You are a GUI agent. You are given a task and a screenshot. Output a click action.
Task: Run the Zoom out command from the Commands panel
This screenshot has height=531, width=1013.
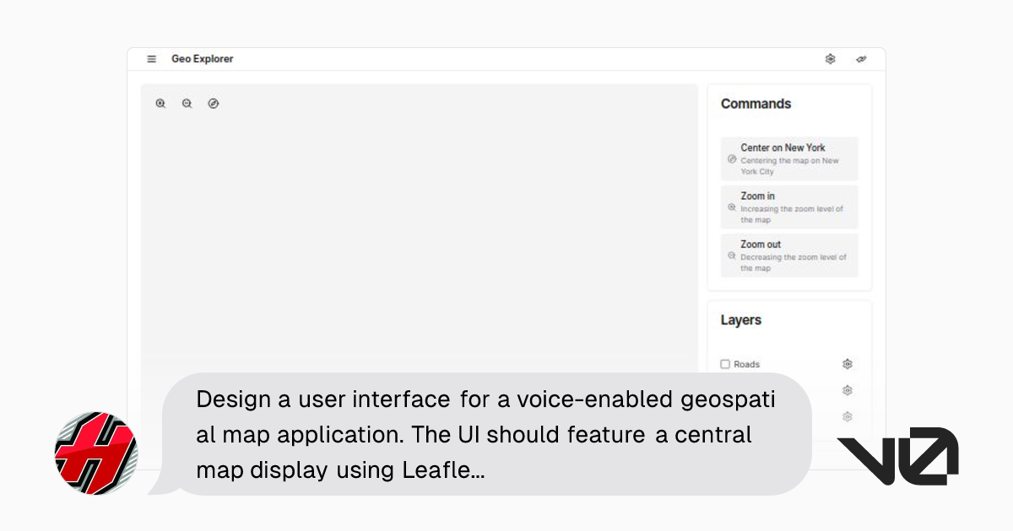(x=788, y=255)
